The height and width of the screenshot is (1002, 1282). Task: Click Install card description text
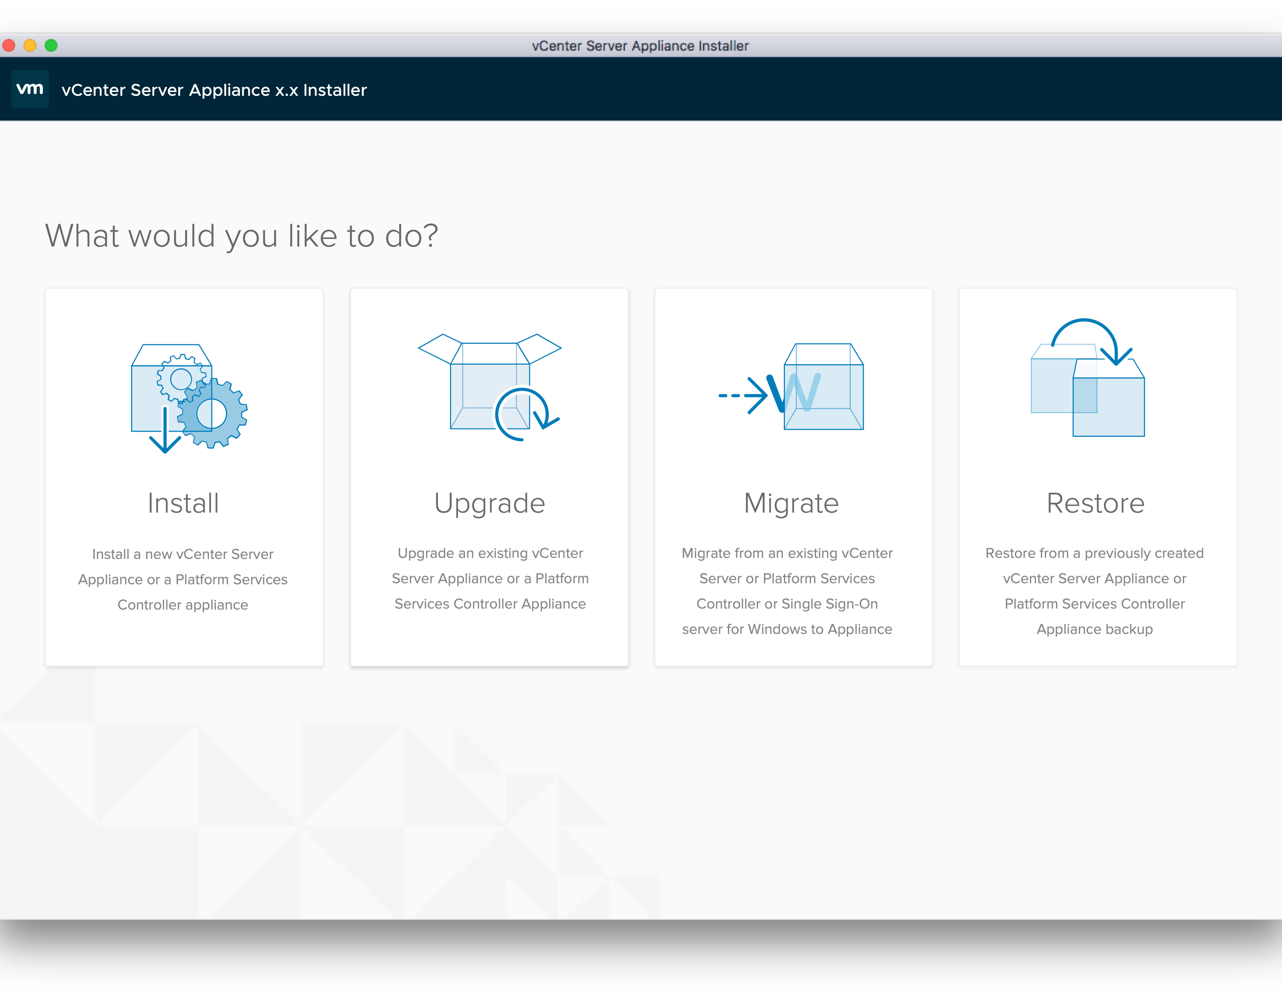pos(183,580)
